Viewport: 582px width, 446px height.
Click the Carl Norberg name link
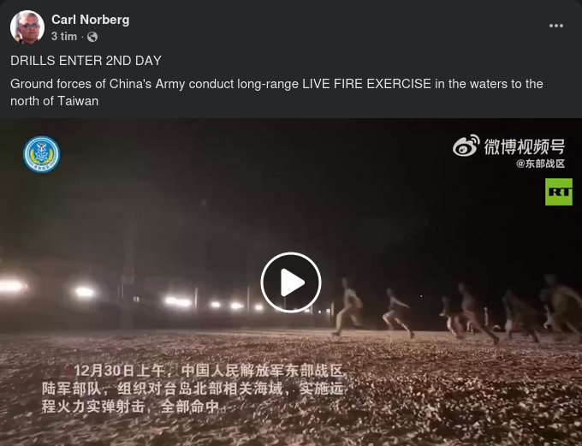pyautogui.click(x=90, y=20)
